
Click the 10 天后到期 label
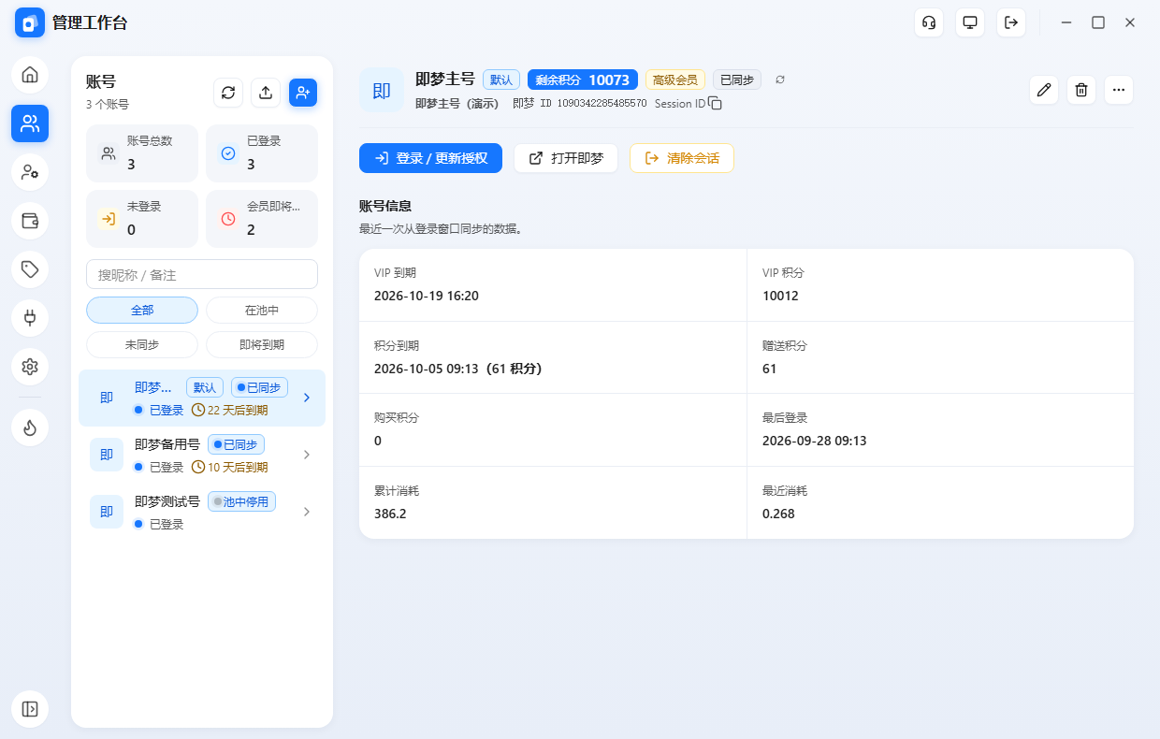[229, 467]
